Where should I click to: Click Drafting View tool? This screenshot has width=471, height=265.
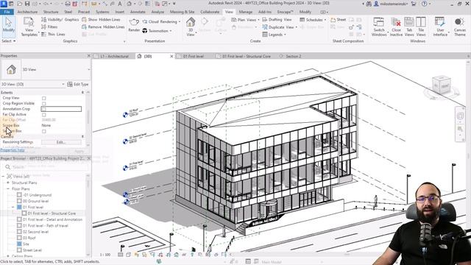coord(277,20)
